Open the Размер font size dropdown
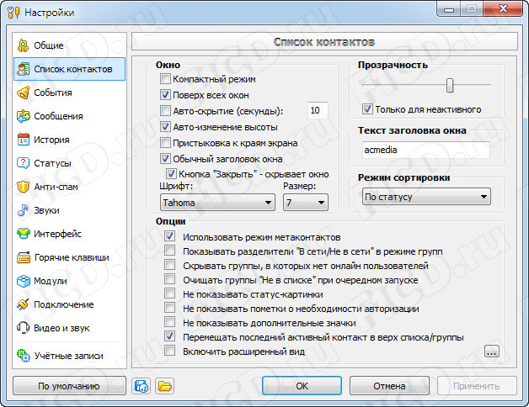The image size is (529, 407). (x=306, y=203)
